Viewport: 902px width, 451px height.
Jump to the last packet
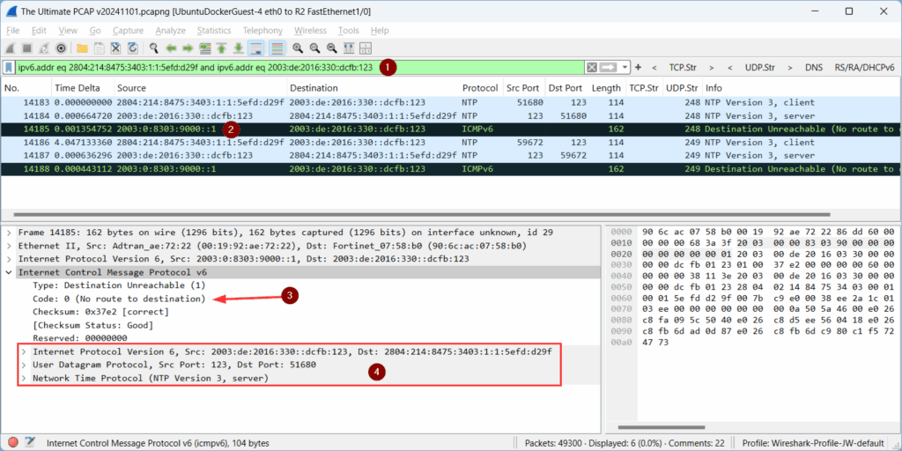(x=238, y=48)
